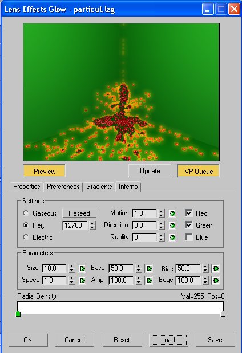Toggle the green animate icon beside Edge
This screenshot has height=353, width=242.
point(216,280)
